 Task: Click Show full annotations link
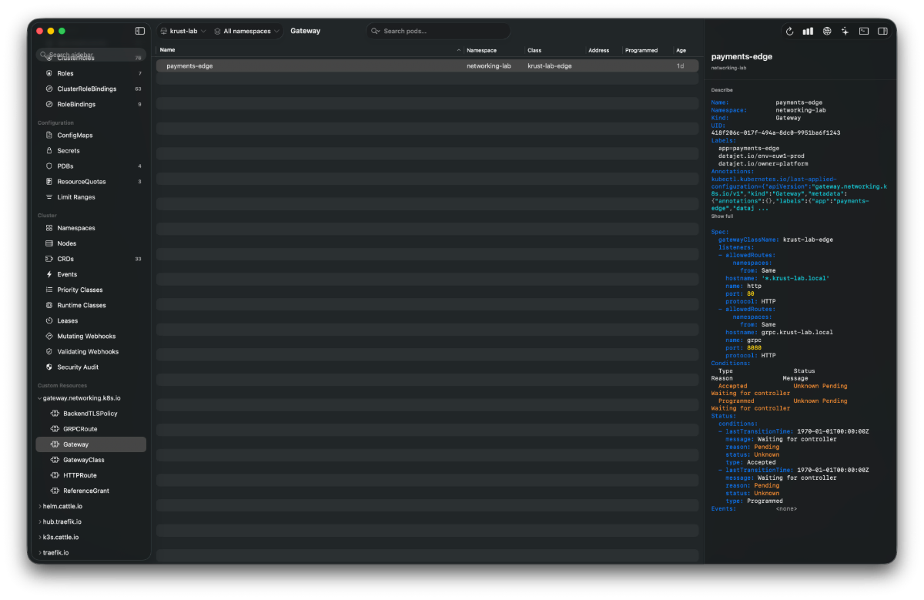tap(722, 216)
